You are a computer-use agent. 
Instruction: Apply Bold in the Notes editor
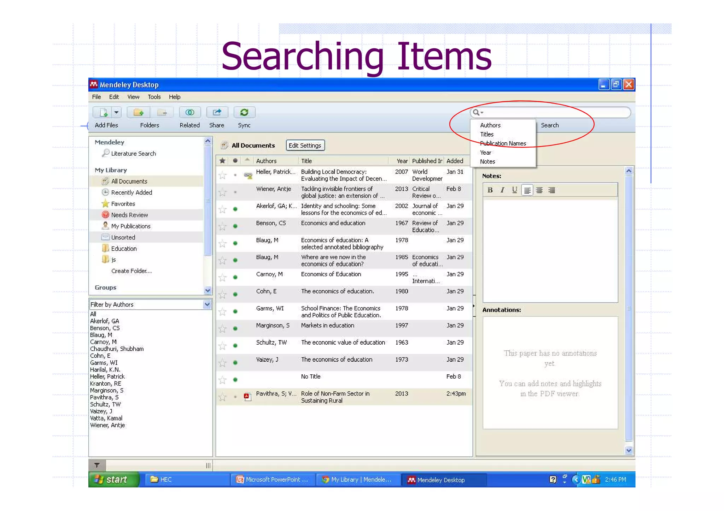tap(490, 190)
